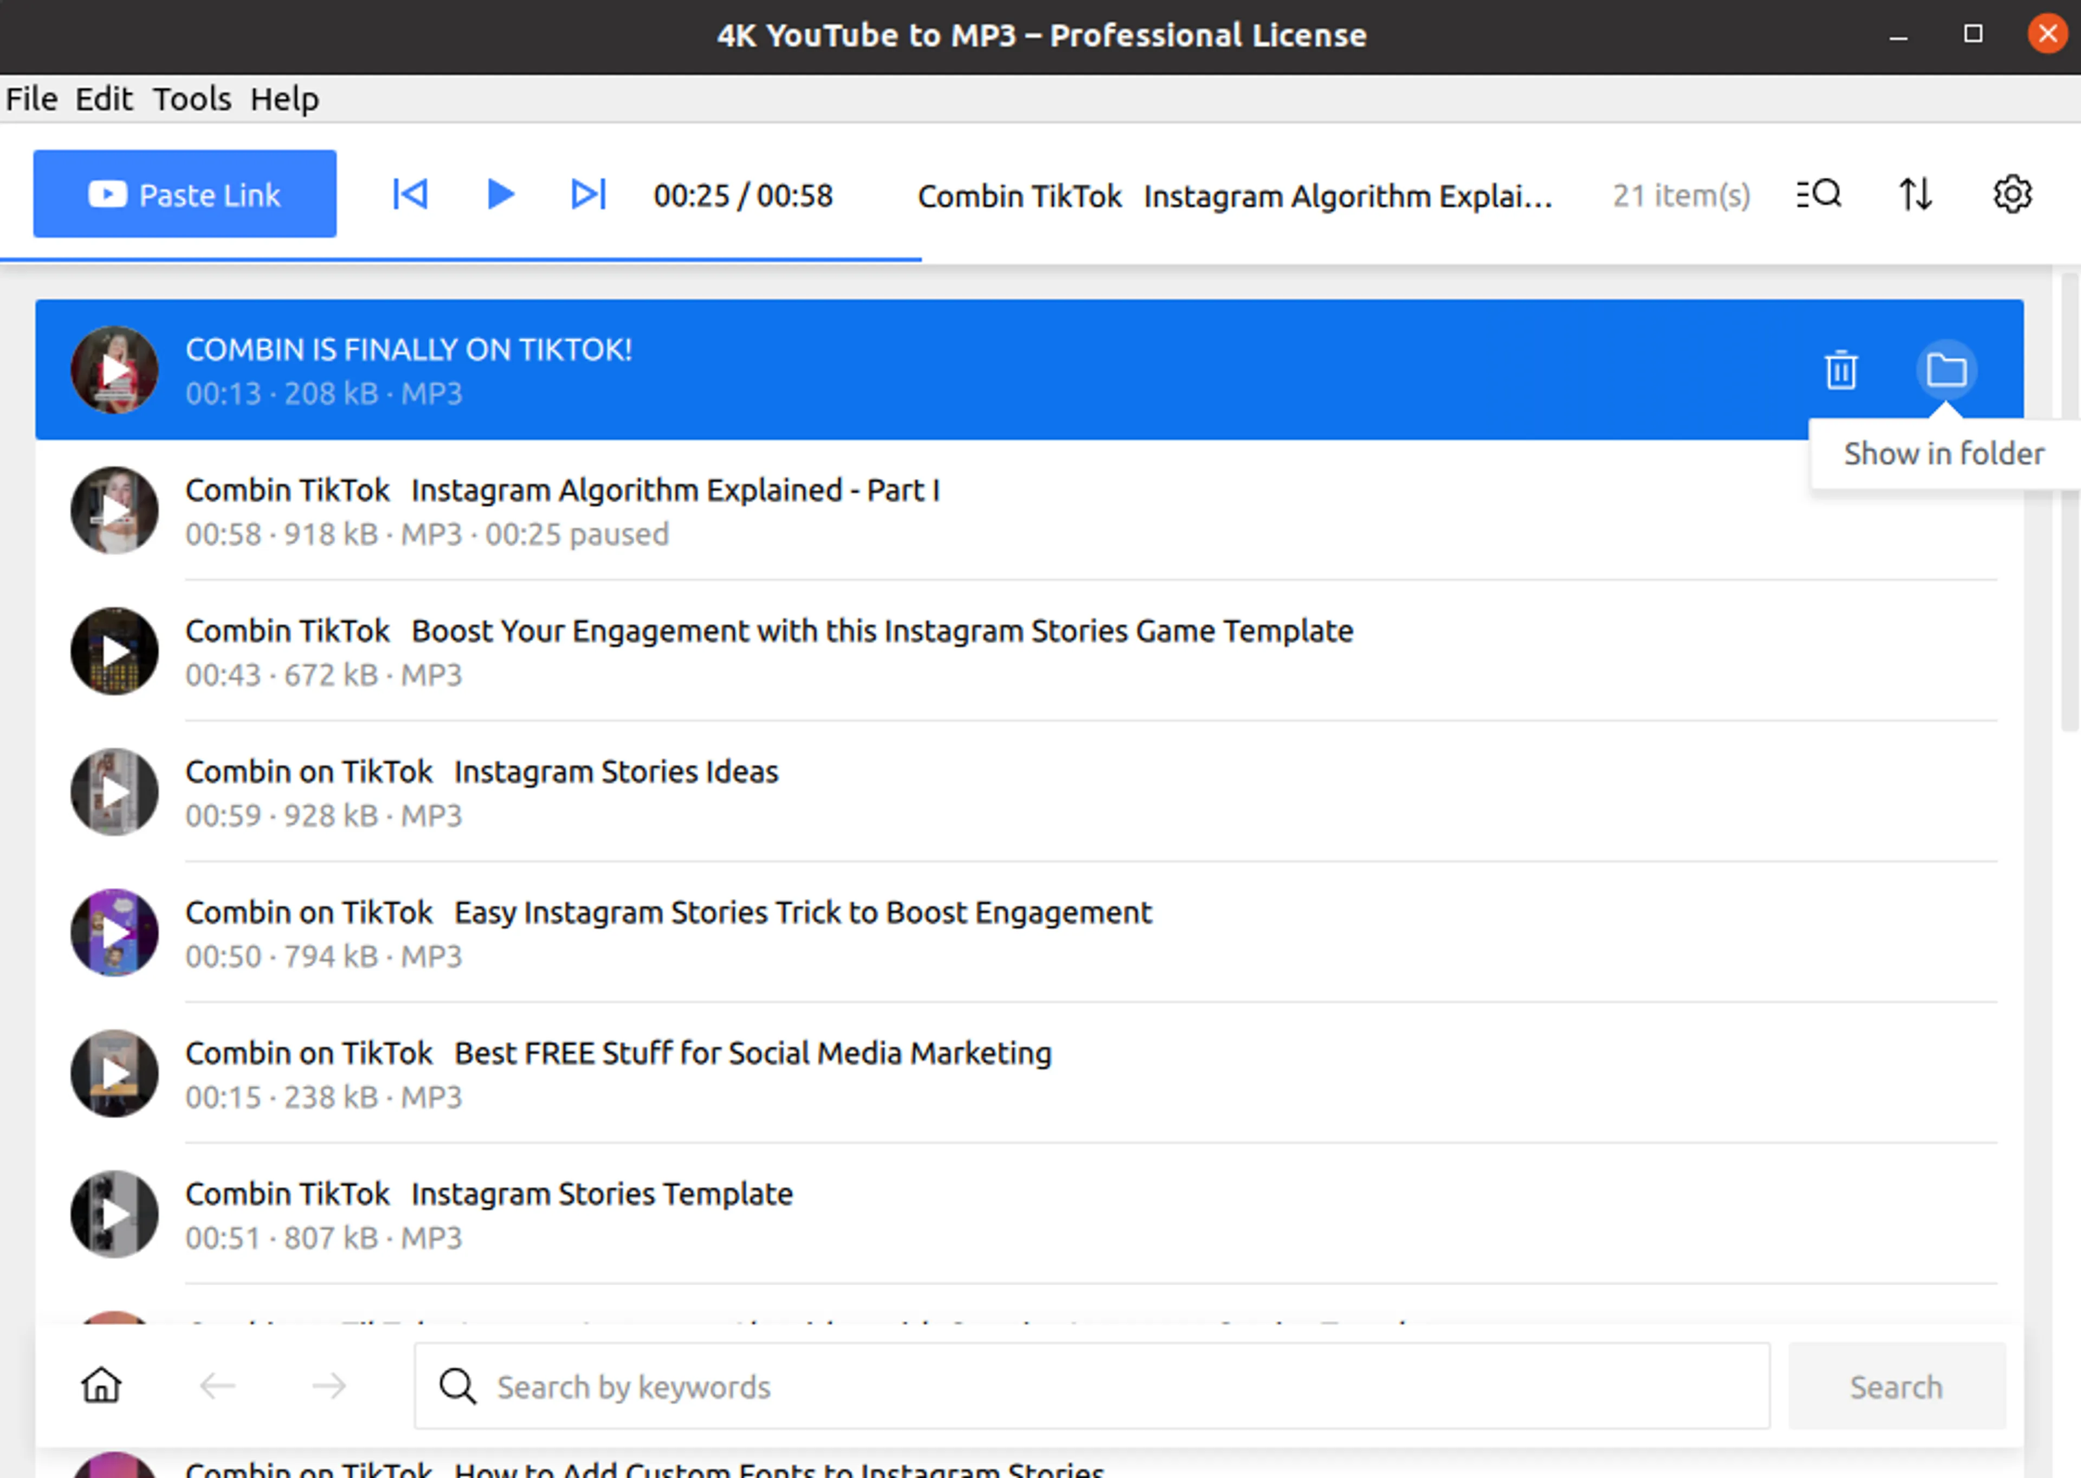
Task: Open the search-in-list icon
Action: 1819,194
